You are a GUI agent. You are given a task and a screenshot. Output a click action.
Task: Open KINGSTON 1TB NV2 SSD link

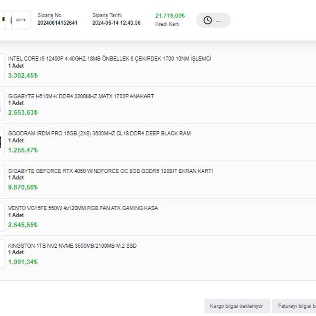[x=72, y=246]
